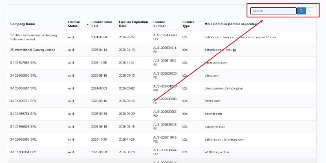326x163 pixels.
Task: Open the search options dropdown caret
Action: pyautogui.click(x=310, y=11)
